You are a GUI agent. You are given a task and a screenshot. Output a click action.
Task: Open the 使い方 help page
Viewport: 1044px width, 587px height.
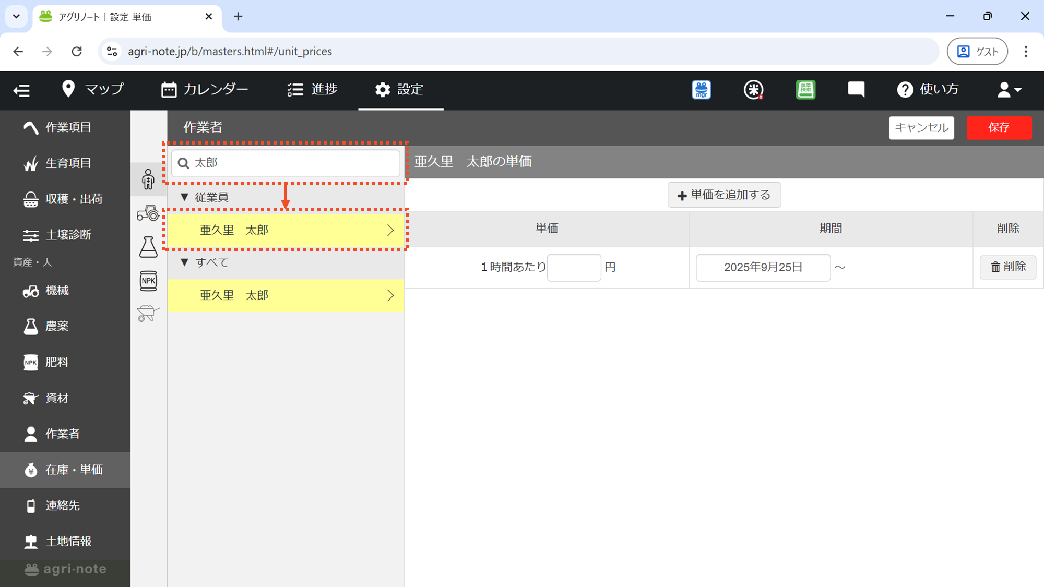coord(928,89)
